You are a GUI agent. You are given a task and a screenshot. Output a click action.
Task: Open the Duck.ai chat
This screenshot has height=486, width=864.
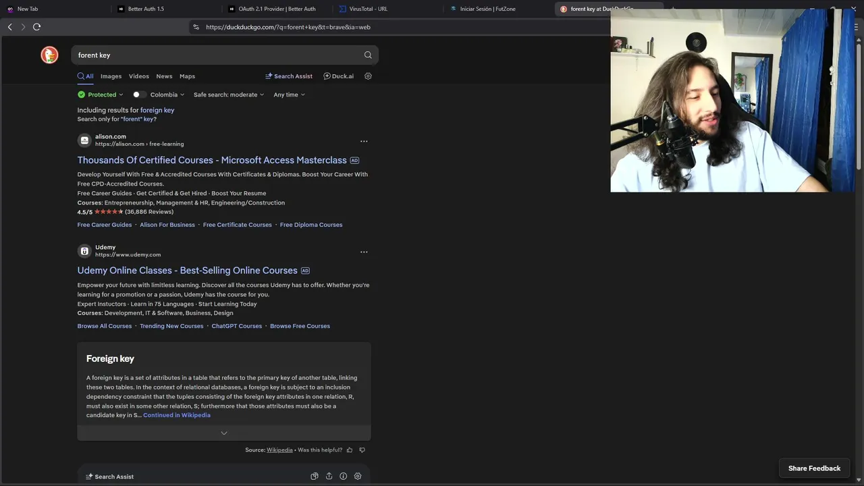click(338, 76)
